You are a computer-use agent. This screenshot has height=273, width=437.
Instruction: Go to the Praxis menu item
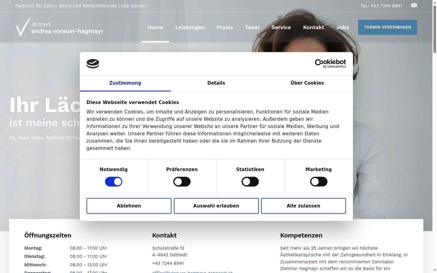pyautogui.click(x=225, y=27)
